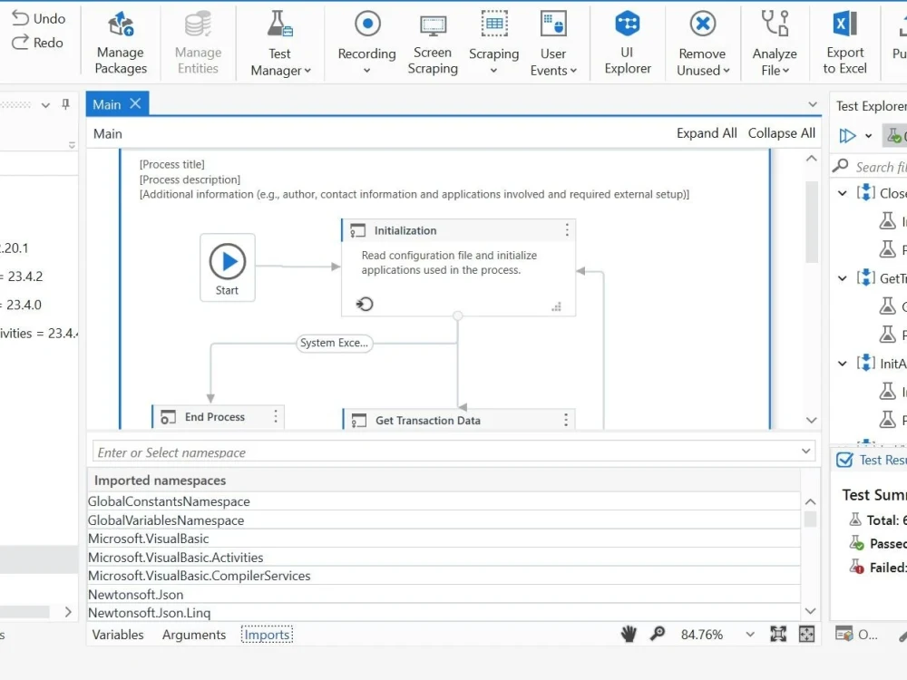Toggle the pan hand tool in the status bar
The height and width of the screenshot is (680, 907).
(629, 634)
